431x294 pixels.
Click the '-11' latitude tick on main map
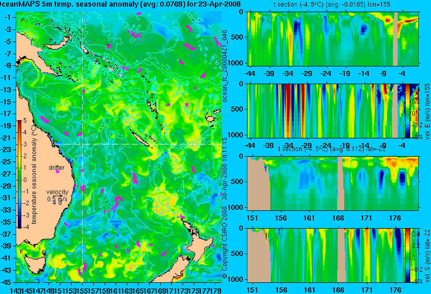6,78
